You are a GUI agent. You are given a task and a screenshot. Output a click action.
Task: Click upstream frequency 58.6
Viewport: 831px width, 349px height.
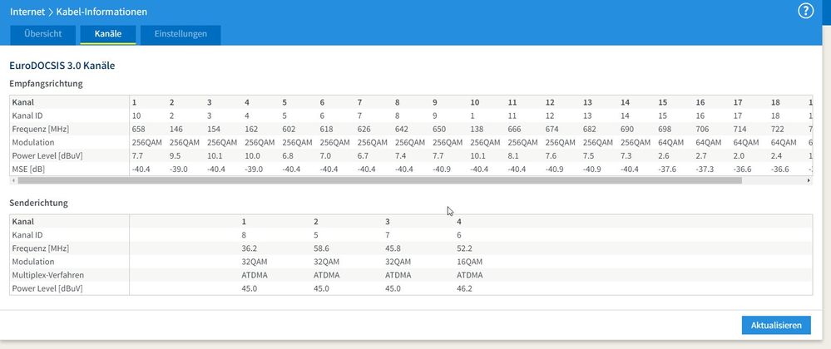pyautogui.click(x=320, y=248)
